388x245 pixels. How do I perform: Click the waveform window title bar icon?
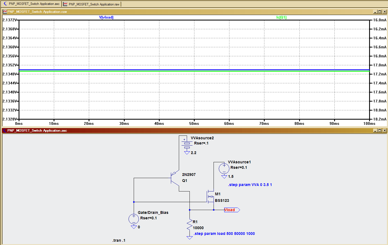click(5, 12)
